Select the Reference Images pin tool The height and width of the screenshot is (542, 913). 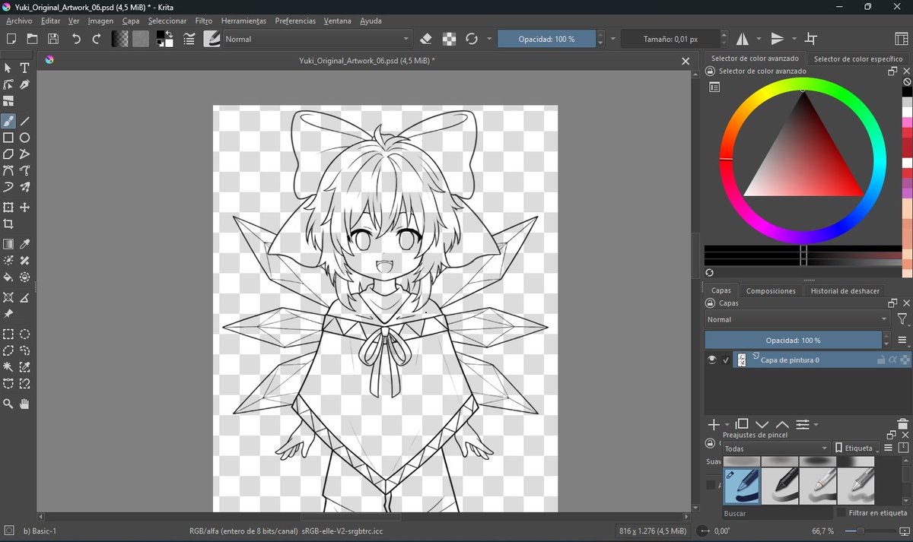click(8, 314)
